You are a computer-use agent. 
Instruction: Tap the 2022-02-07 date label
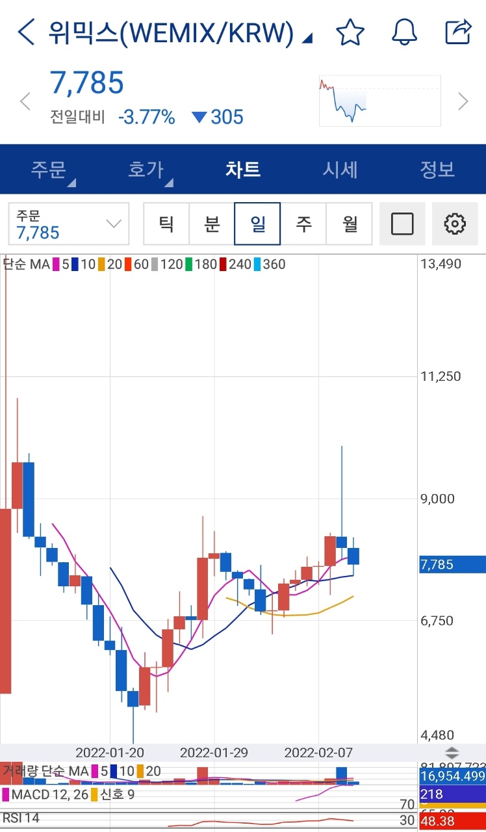(318, 753)
